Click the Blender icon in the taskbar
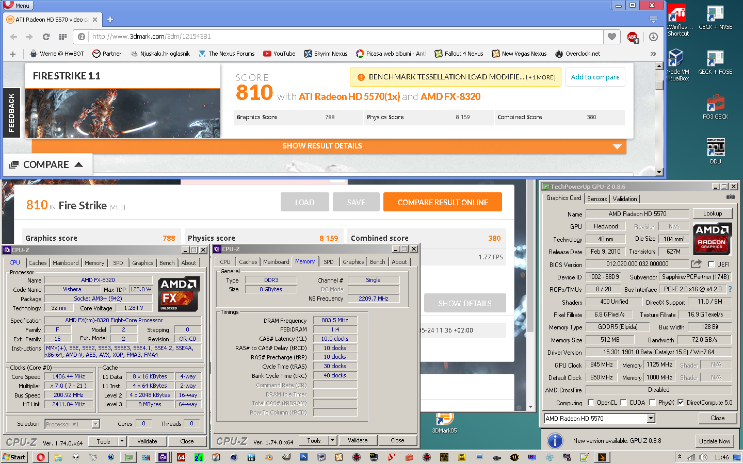 point(268,457)
